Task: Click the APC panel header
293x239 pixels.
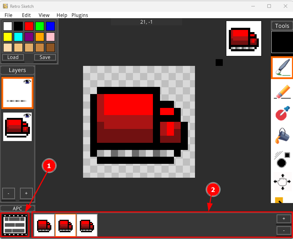Action: click(17, 208)
